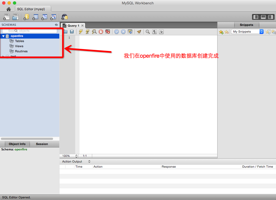
Task: Reconnect to the DBMS
Action: pos(64,17)
